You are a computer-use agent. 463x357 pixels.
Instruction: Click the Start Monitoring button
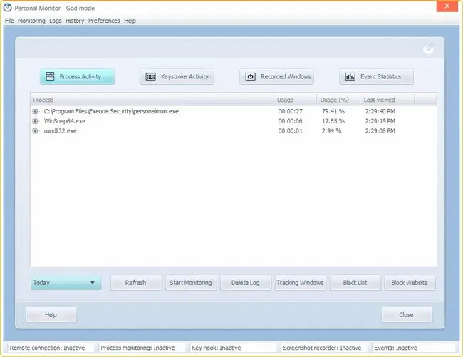[x=191, y=283]
